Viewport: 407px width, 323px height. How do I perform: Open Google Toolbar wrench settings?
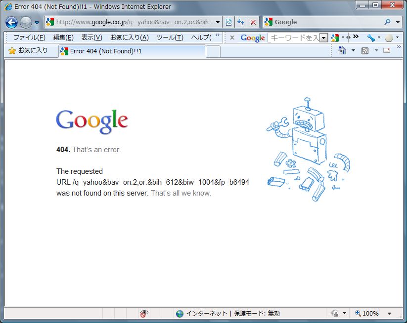(371, 38)
